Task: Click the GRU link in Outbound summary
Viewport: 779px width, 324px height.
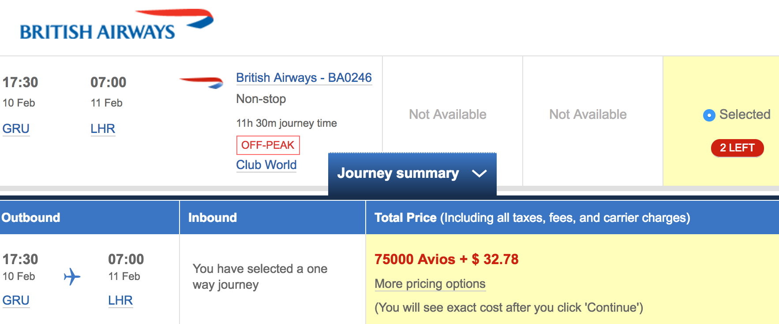Action: click(x=16, y=301)
